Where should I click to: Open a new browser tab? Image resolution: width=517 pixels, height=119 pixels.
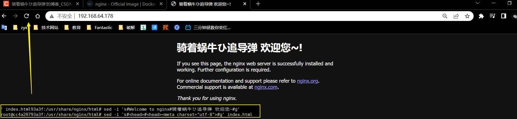(x=258, y=4)
